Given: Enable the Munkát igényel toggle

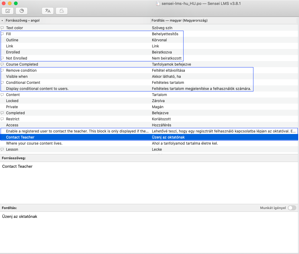Looking at the screenshot, I should click(292, 208).
